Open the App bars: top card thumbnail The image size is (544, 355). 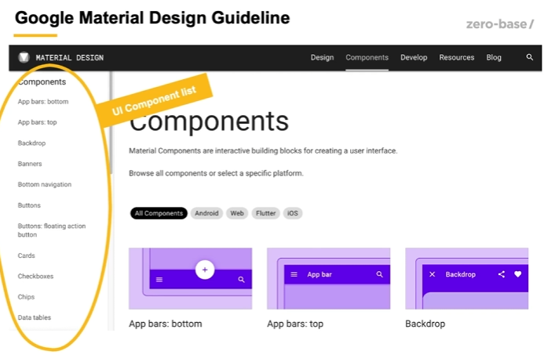pos(329,278)
